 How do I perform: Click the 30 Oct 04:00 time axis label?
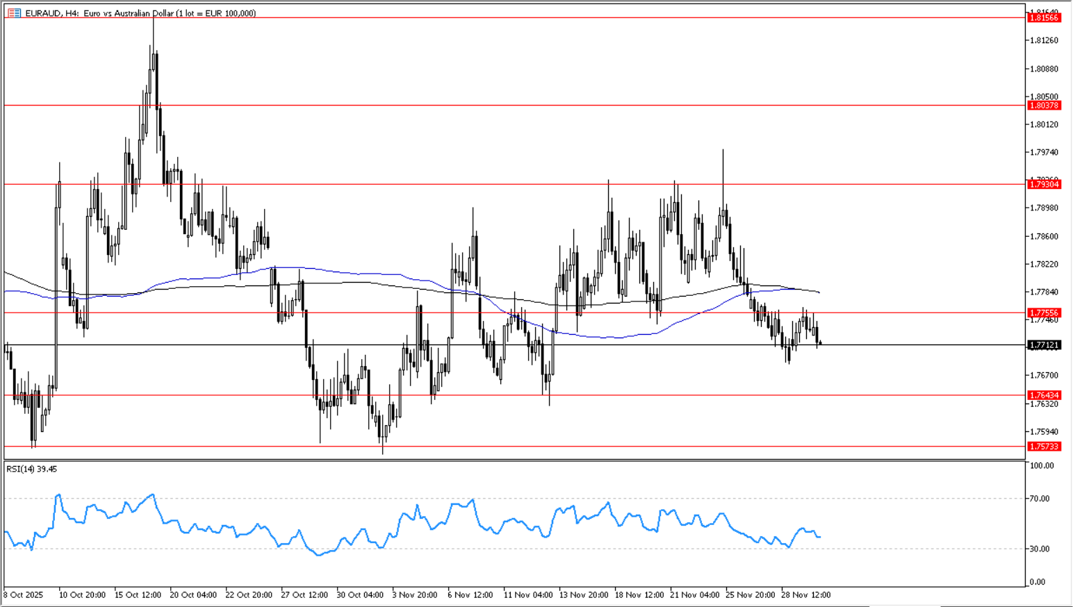click(360, 595)
